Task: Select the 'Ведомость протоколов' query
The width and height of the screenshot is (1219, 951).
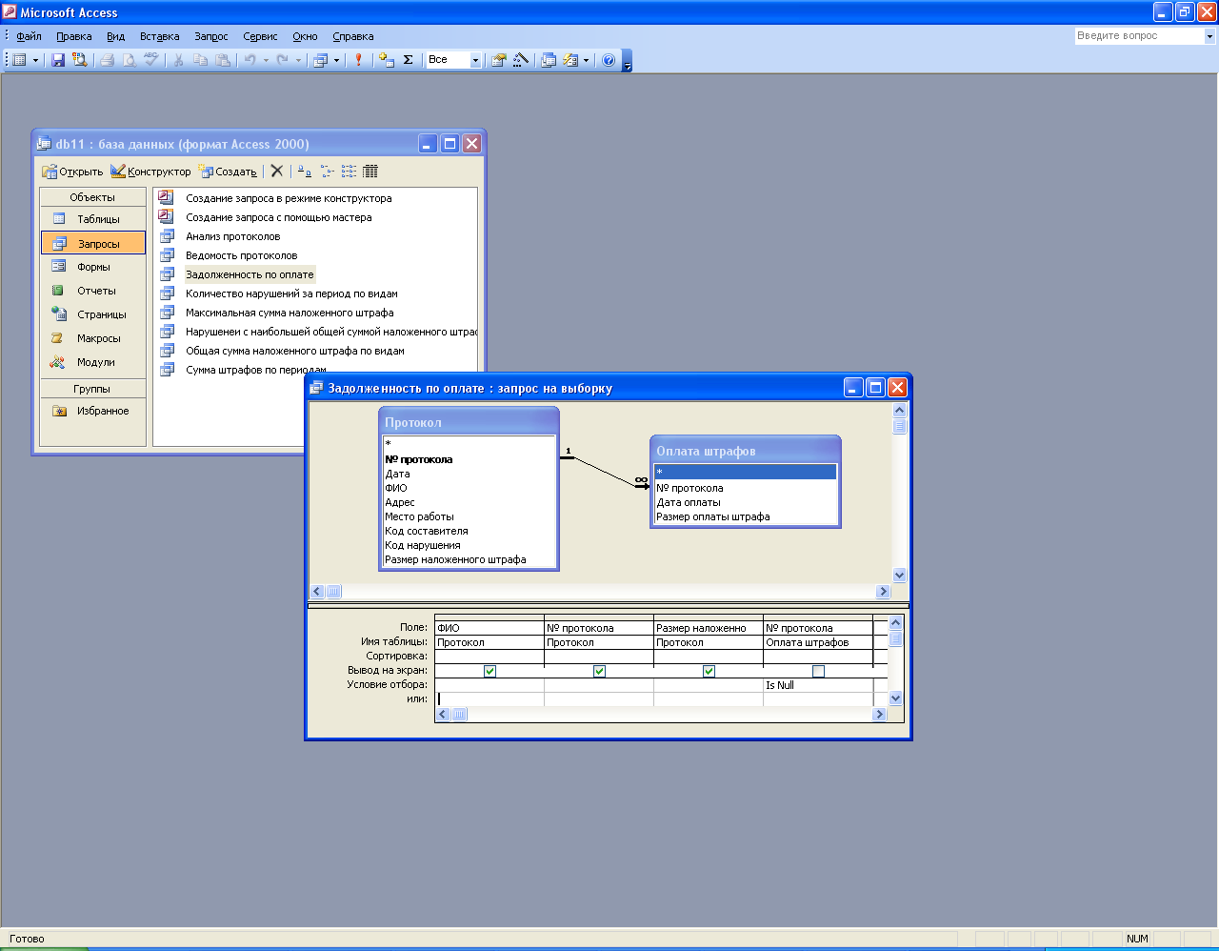Action: [x=241, y=255]
